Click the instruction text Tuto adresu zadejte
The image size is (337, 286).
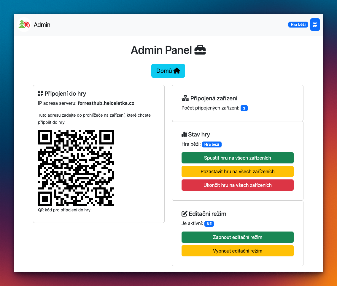coord(94,119)
